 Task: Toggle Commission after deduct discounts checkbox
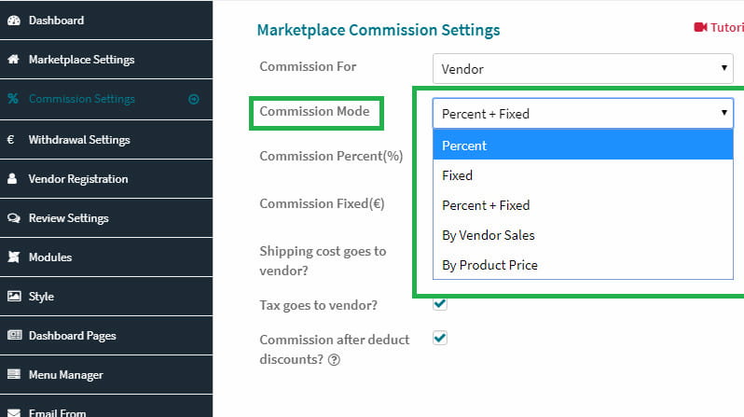point(440,338)
